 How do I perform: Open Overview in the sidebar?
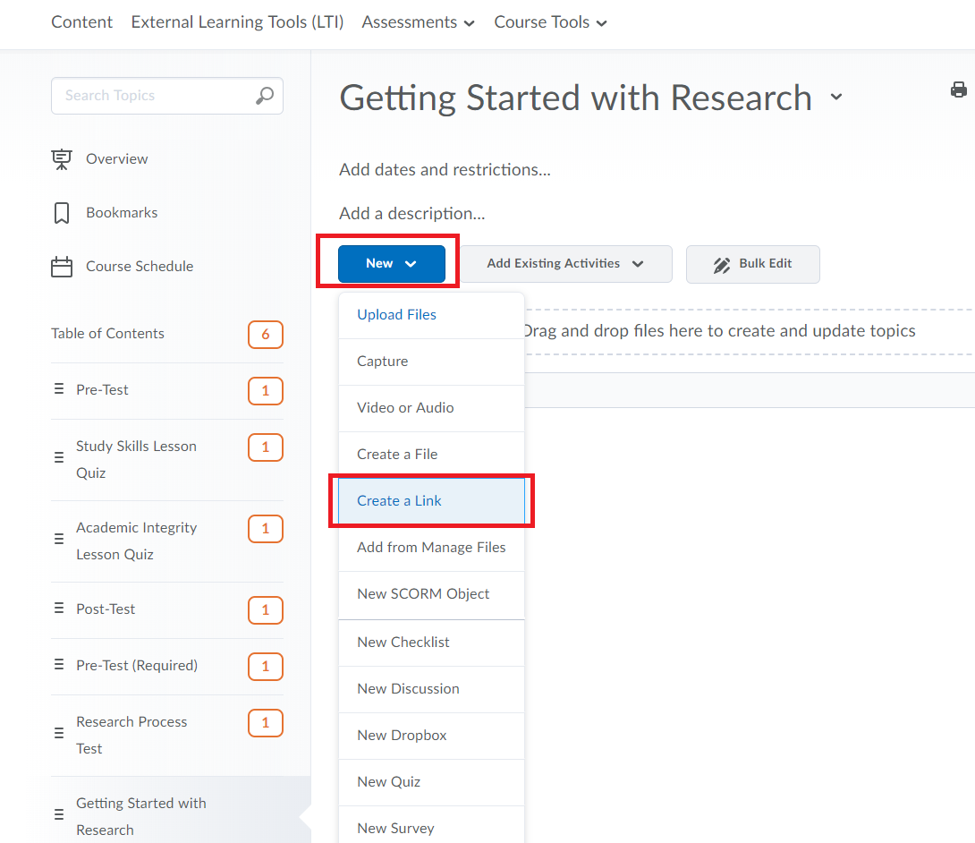pos(117,159)
